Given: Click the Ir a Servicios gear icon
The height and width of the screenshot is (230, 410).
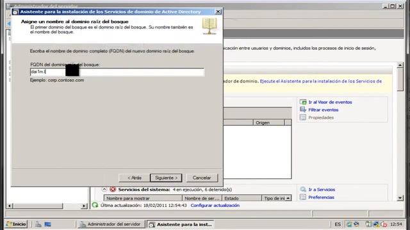Looking at the screenshot, I should coord(303,190).
